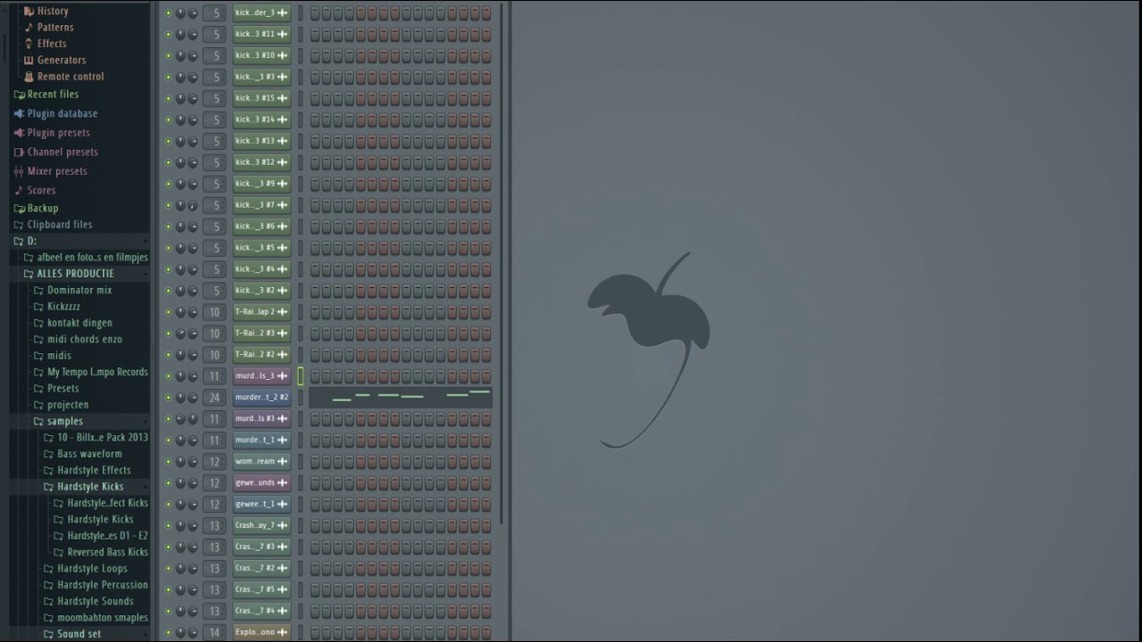
Task: Mute the kick..3 #11 channel
Action: pos(168,34)
